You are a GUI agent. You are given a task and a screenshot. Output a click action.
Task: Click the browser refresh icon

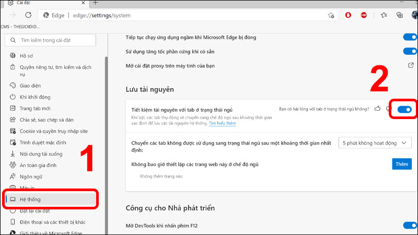click(x=28, y=15)
